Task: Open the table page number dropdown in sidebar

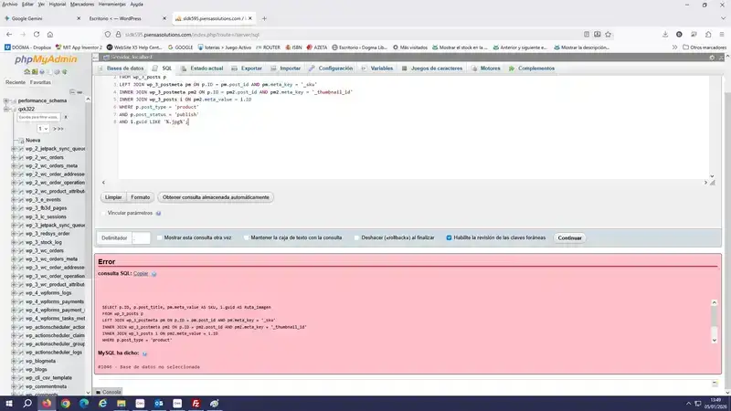Action: point(43,129)
